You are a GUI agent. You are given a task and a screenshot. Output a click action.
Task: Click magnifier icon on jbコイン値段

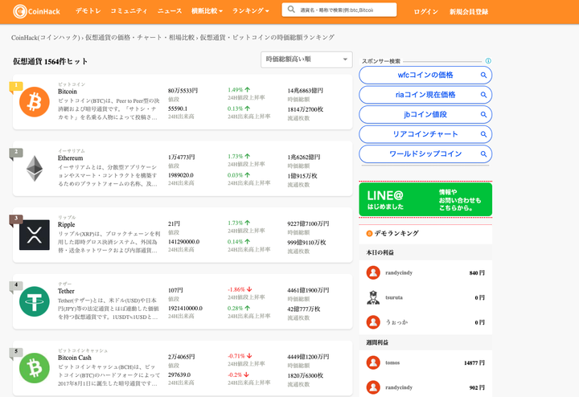click(x=483, y=115)
